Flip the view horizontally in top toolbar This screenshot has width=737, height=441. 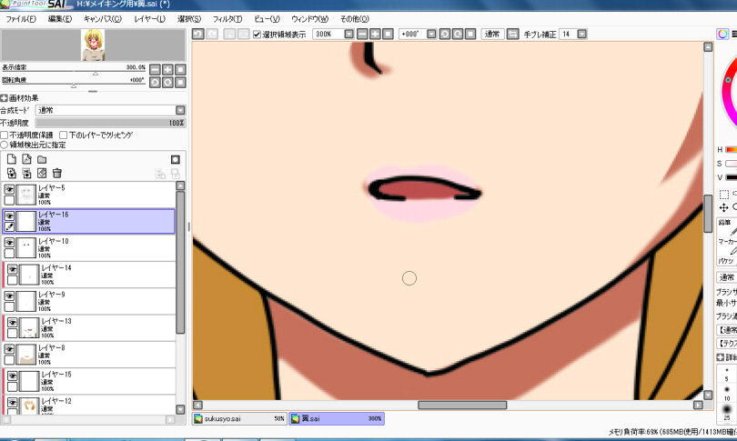click(x=513, y=34)
